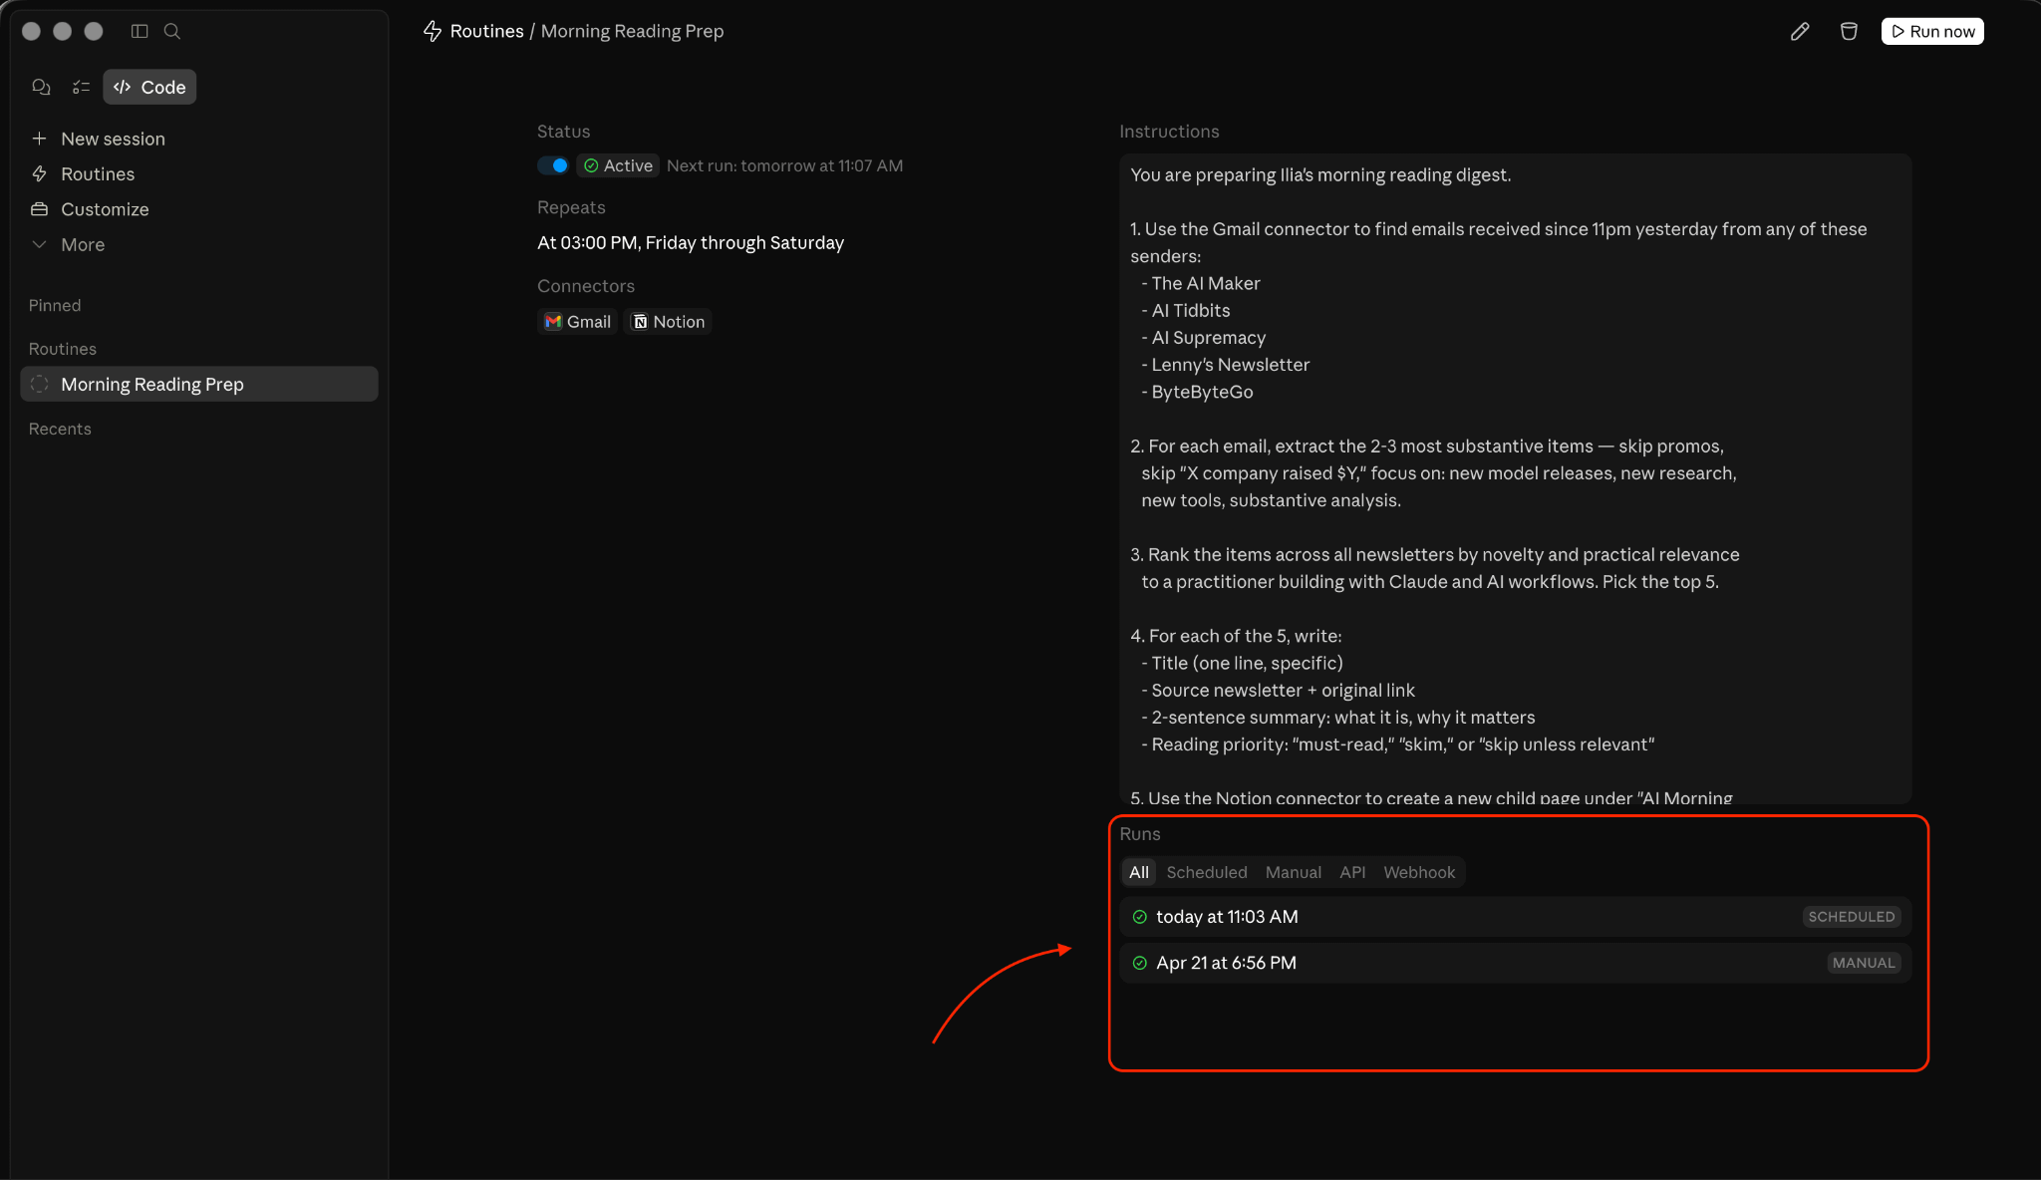
Task: Switch to the chat bubbles icon
Action: coord(41,87)
